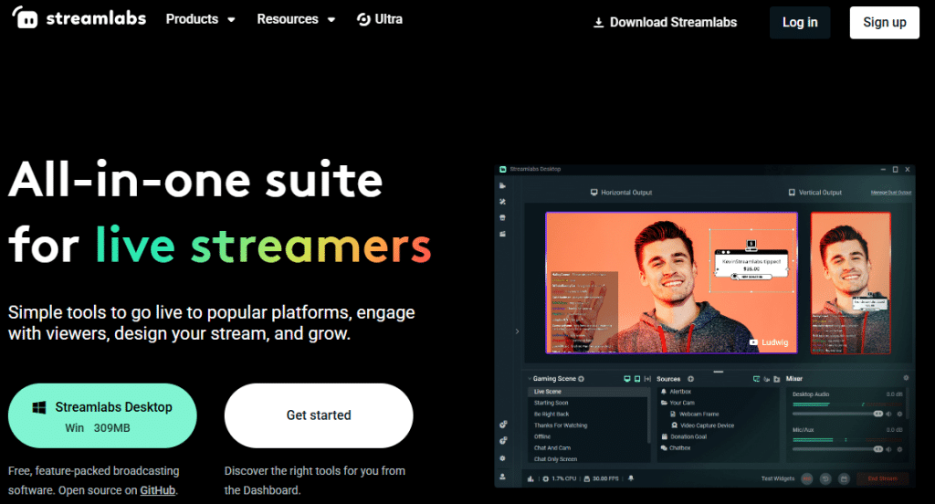
Task: Click the vertical stream preview canvas
Action: tap(850, 283)
